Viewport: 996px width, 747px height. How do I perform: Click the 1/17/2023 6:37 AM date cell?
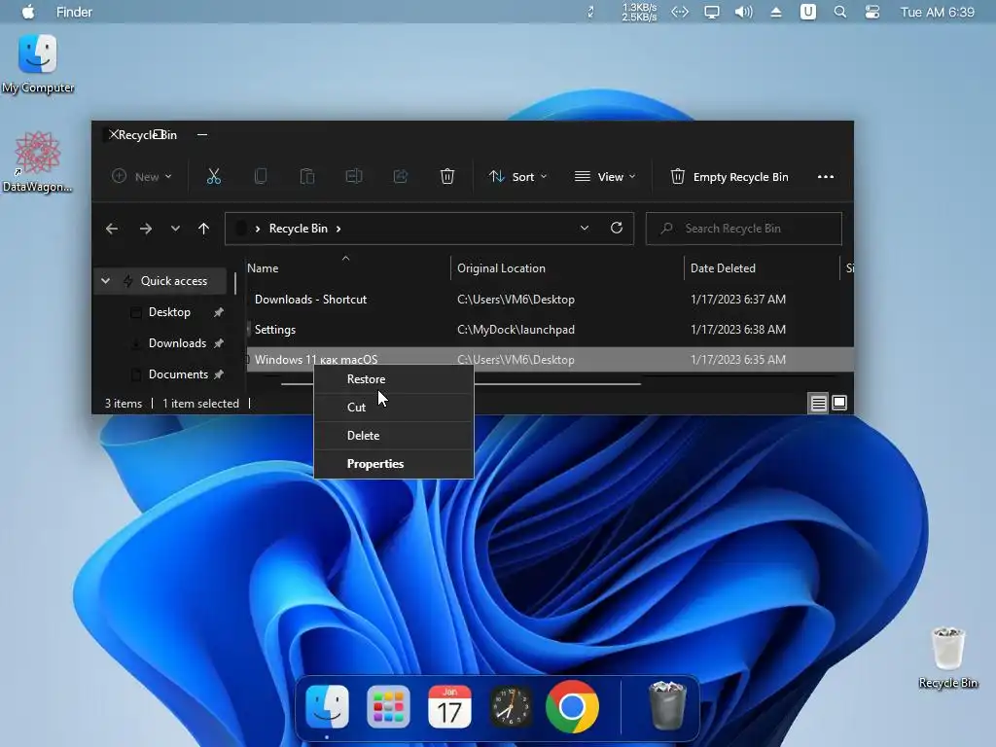coord(738,300)
